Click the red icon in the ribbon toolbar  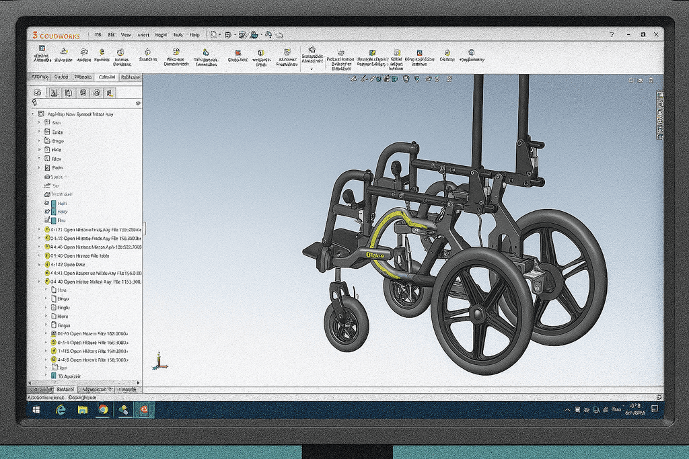coord(238,52)
